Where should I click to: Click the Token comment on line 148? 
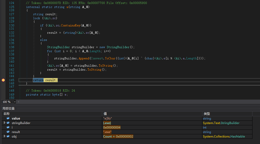pos(50,91)
